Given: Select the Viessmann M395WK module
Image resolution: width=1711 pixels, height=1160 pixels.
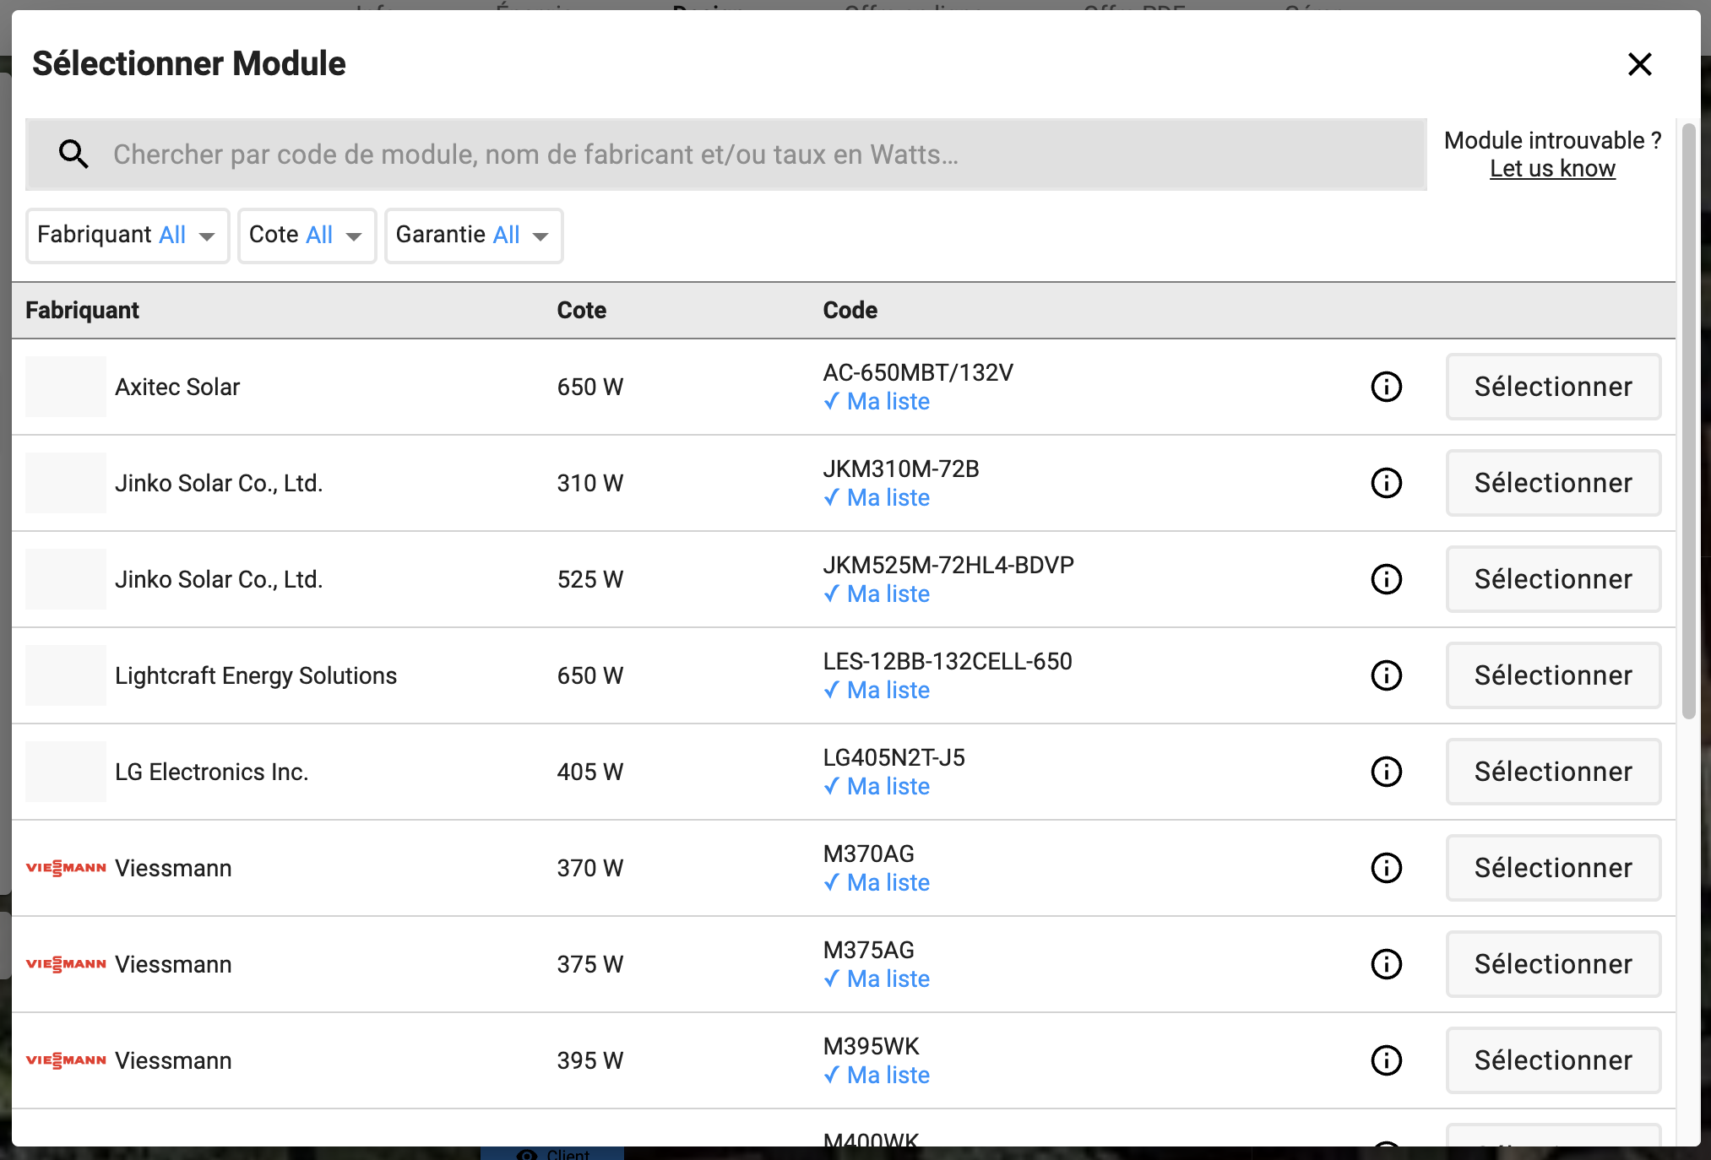Looking at the screenshot, I should click(x=1553, y=1060).
